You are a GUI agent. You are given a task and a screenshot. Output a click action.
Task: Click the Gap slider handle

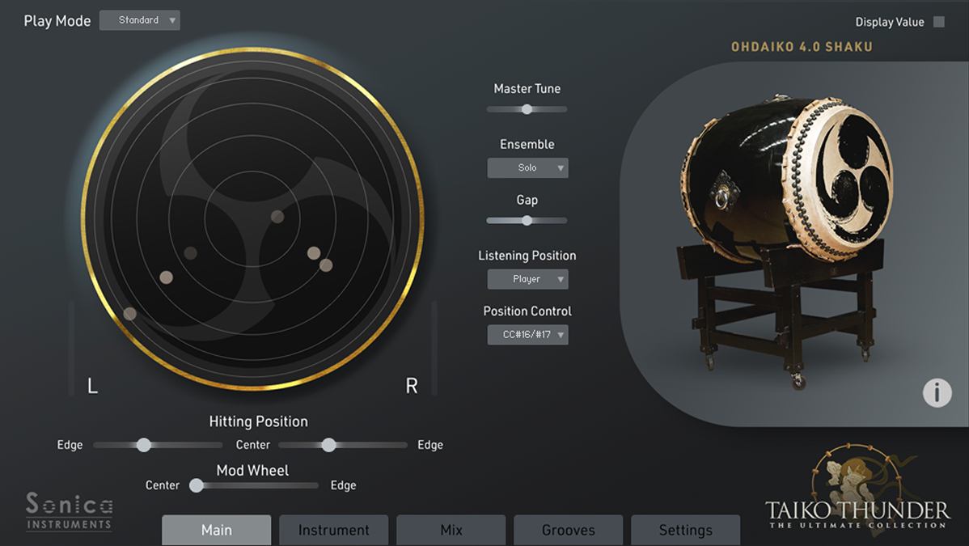pyautogui.click(x=527, y=220)
